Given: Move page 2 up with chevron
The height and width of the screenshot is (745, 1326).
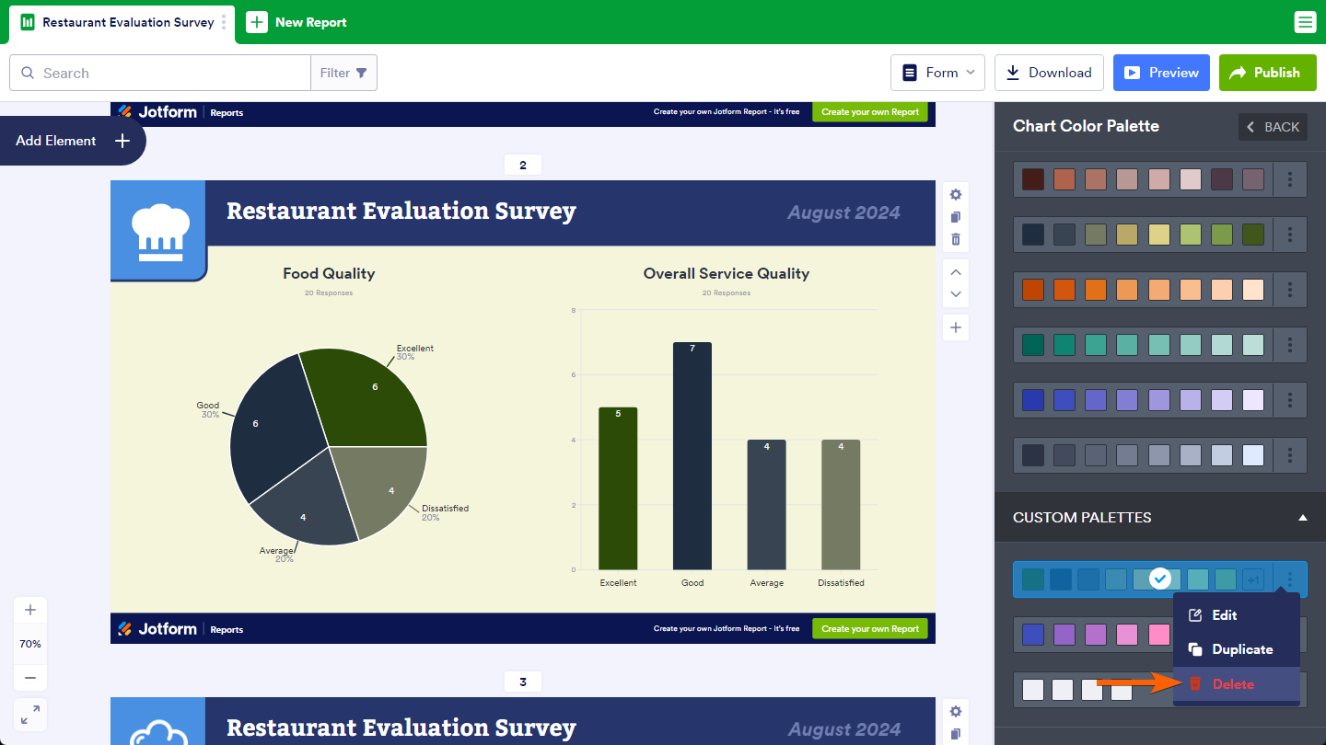Looking at the screenshot, I should [x=956, y=272].
